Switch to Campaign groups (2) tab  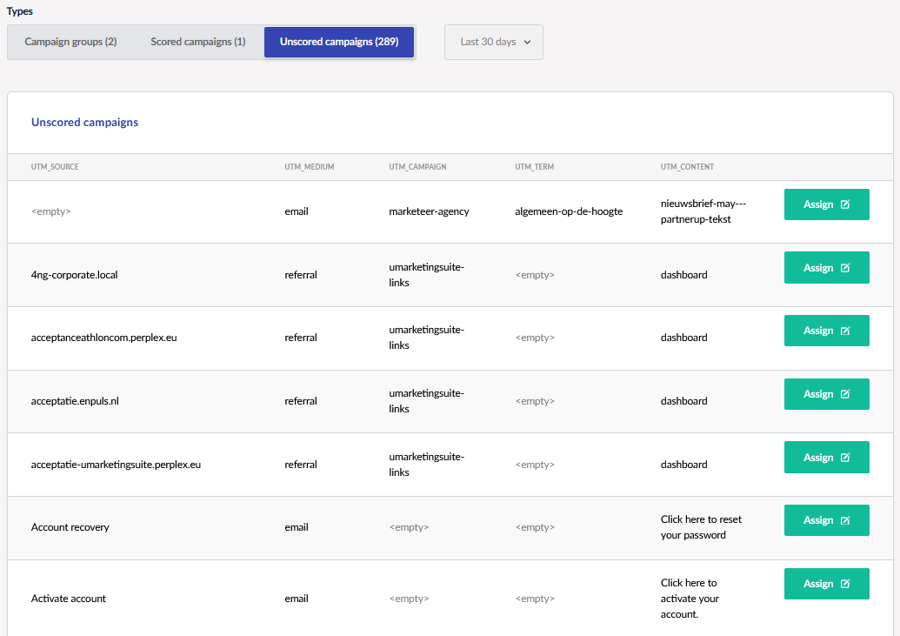(70, 42)
